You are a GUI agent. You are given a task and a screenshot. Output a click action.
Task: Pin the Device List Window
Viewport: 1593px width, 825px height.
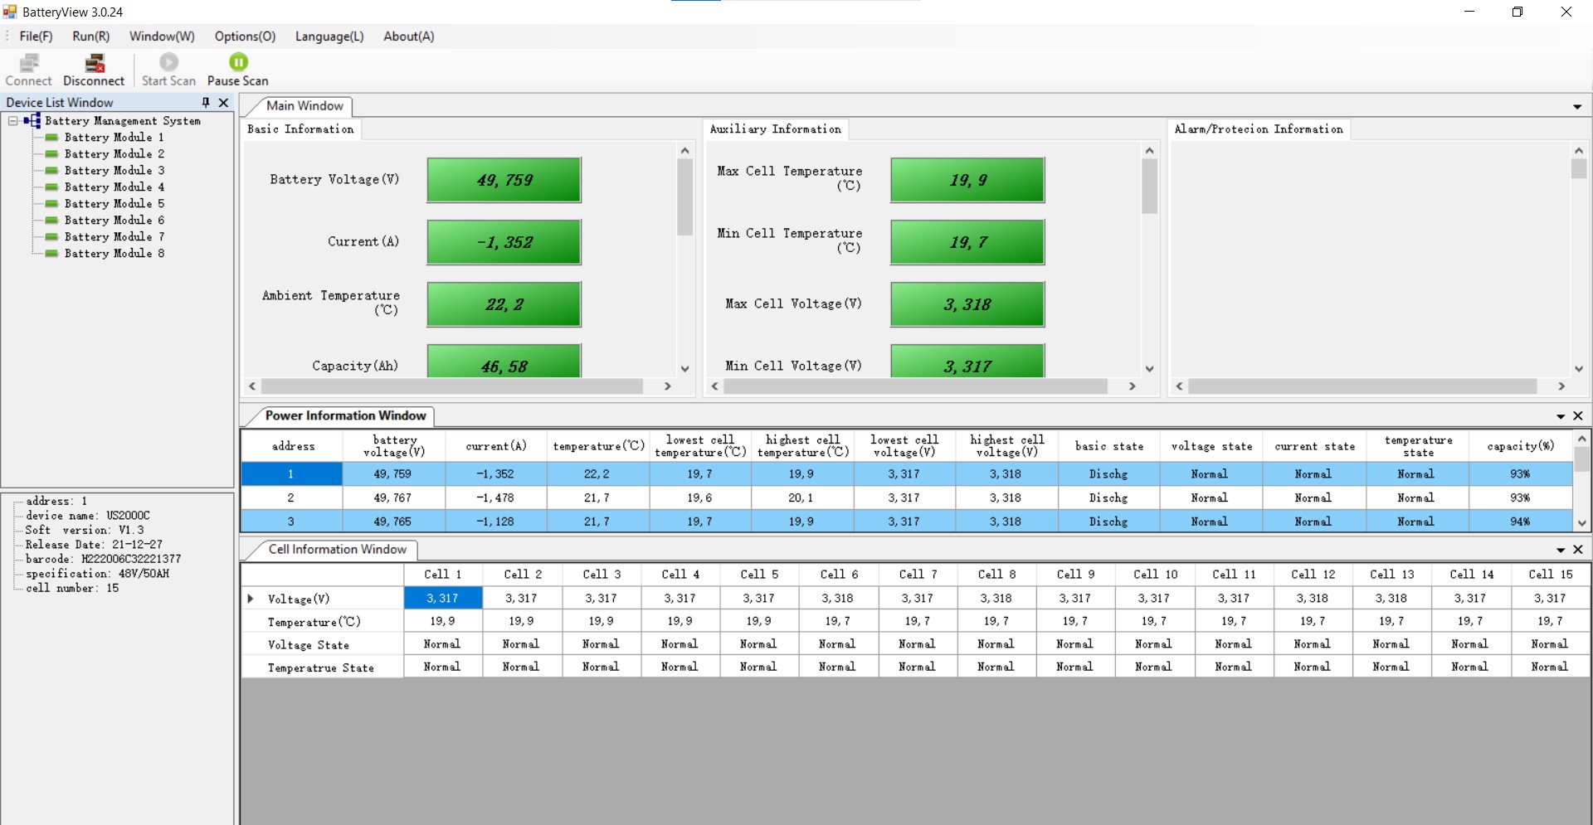(x=206, y=102)
